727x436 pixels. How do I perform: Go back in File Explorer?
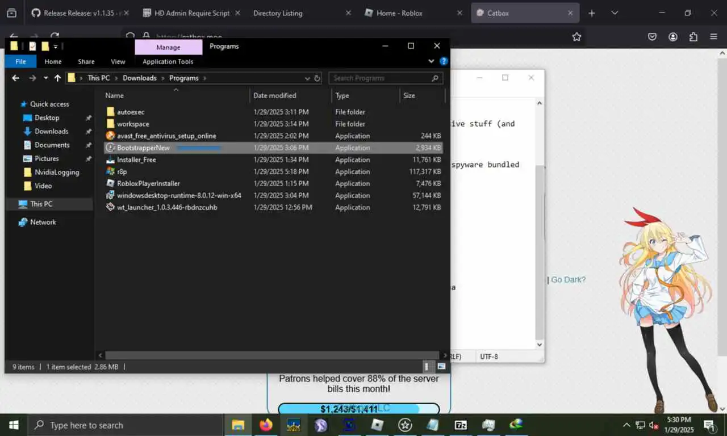pos(16,78)
